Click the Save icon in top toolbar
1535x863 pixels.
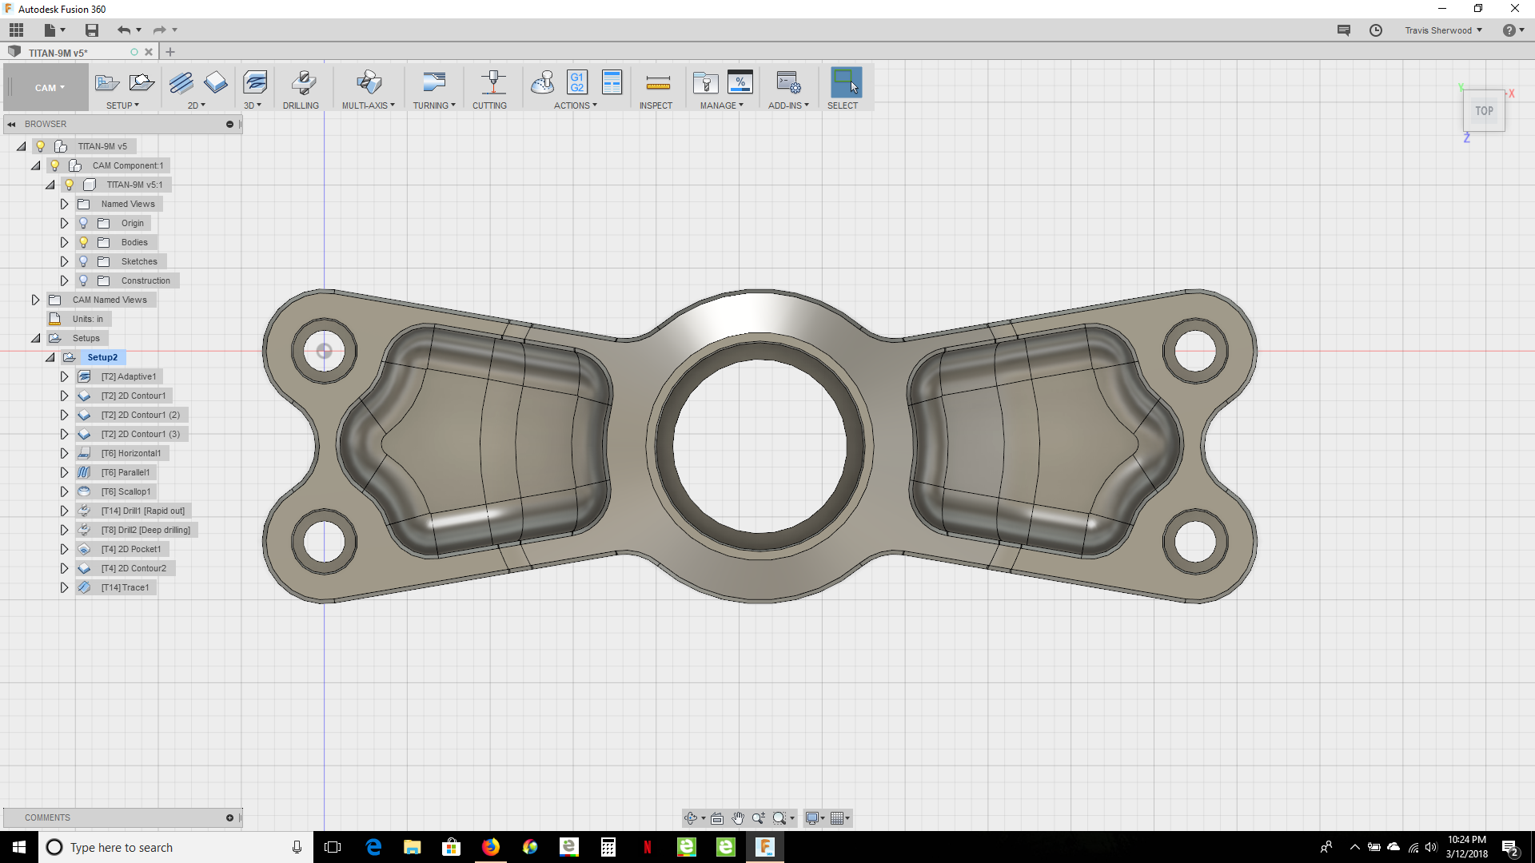(x=92, y=30)
